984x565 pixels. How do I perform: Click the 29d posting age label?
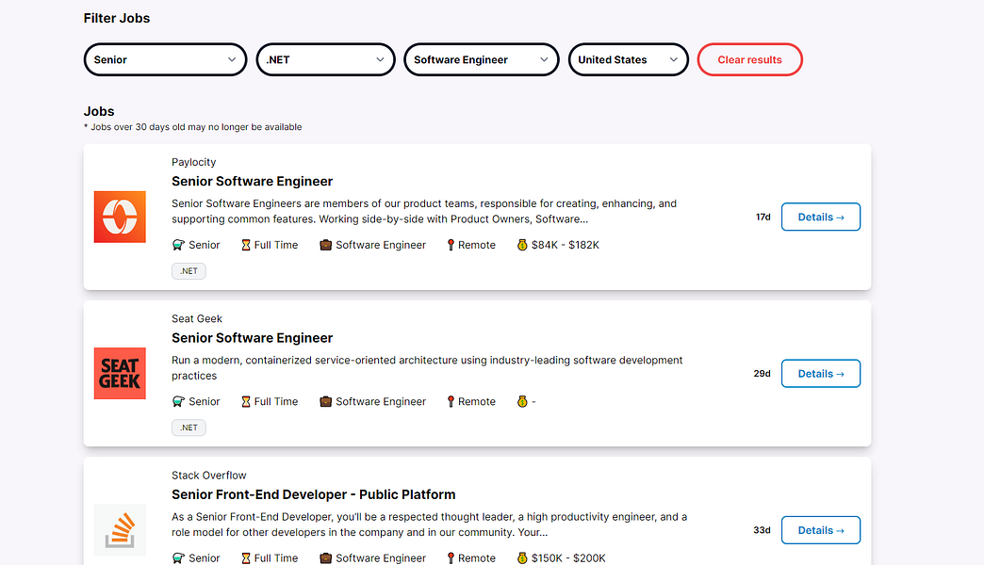(762, 374)
